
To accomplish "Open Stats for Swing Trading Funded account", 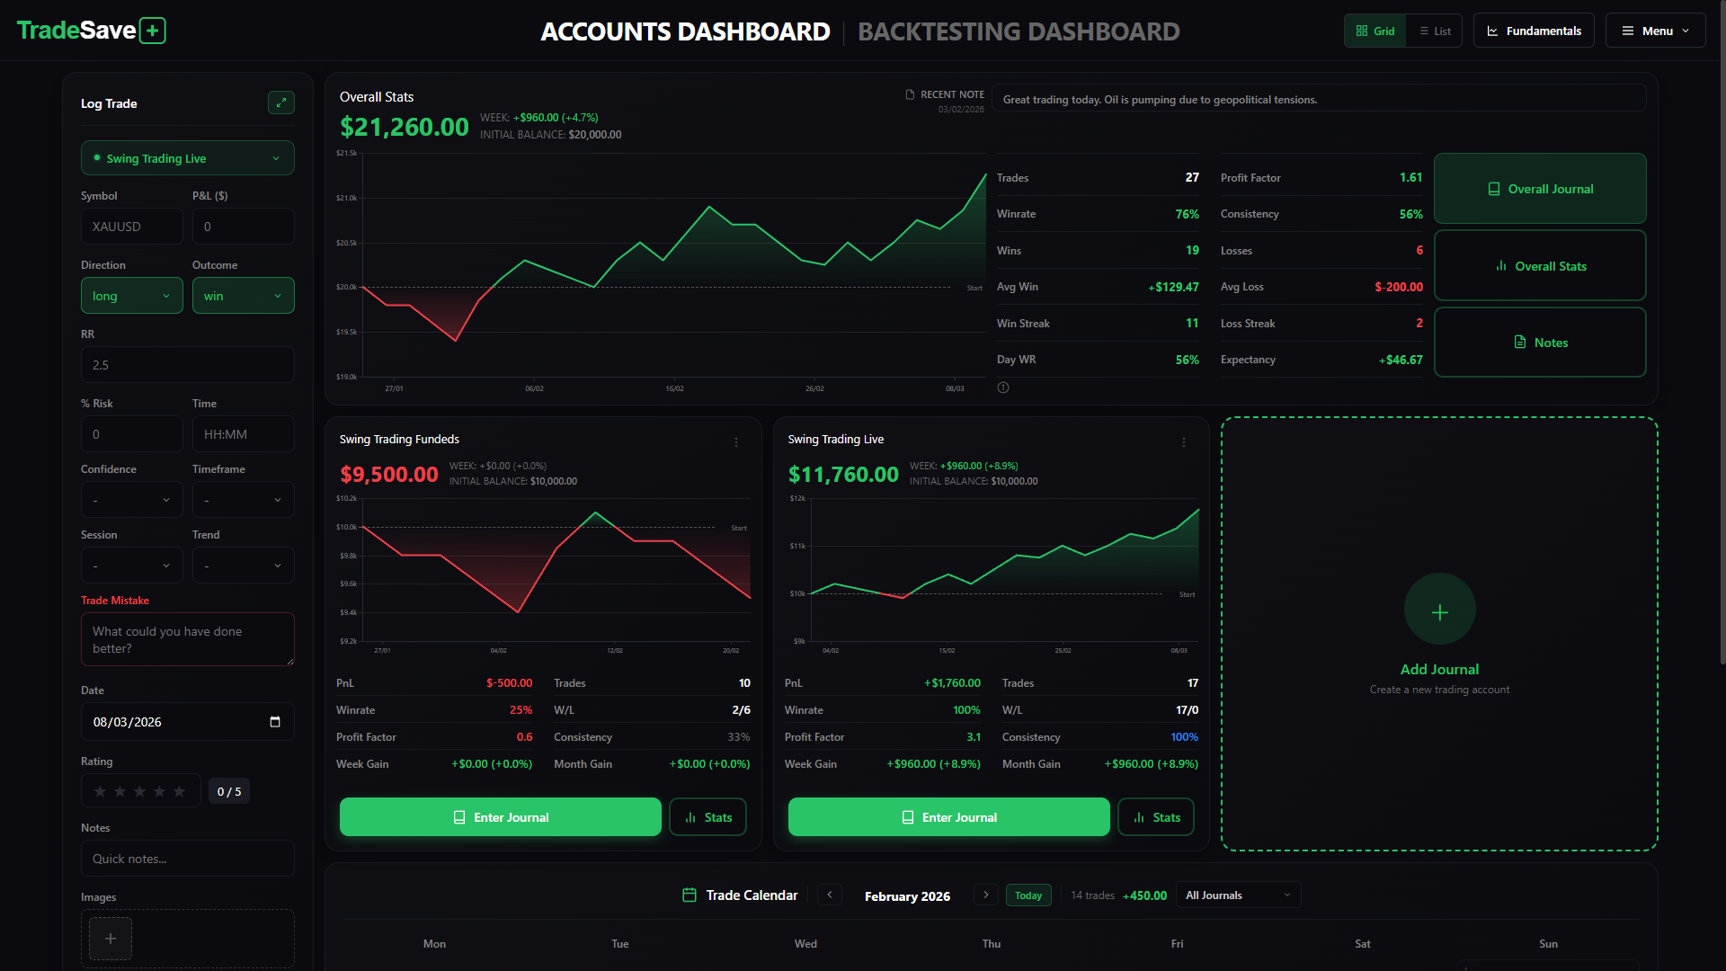I will point(707,817).
